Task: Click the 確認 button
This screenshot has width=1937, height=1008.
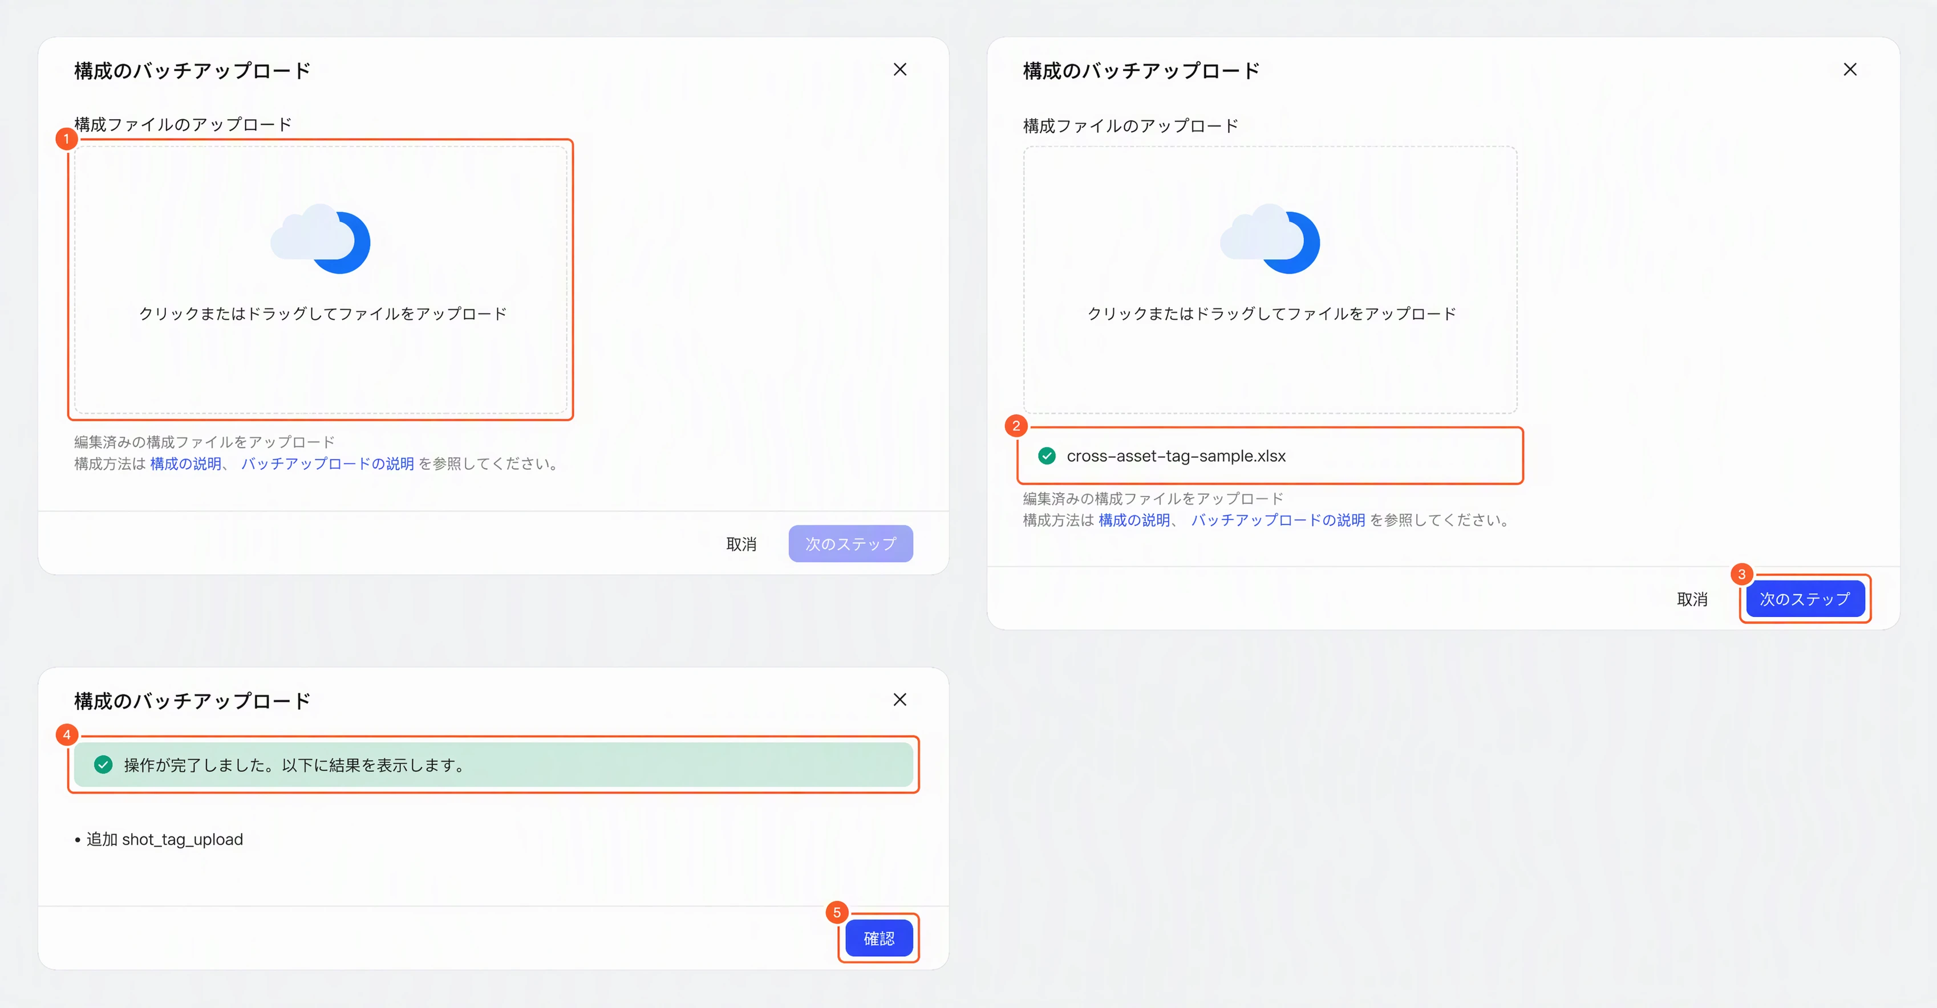Action: pos(879,938)
